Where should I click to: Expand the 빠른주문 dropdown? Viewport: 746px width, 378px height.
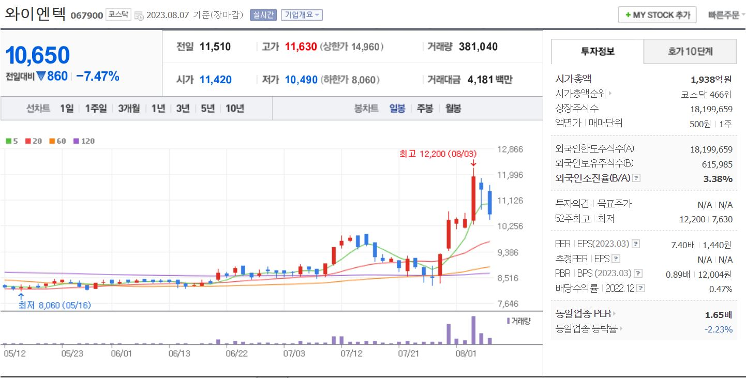726,15
